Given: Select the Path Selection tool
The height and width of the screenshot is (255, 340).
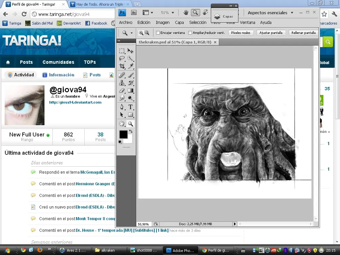Looking at the screenshot, I should [x=122, y=115].
